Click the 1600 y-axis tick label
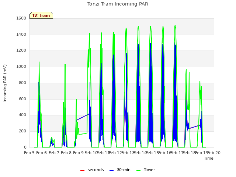This screenshot has height=177, width=236. coord(21,18)
